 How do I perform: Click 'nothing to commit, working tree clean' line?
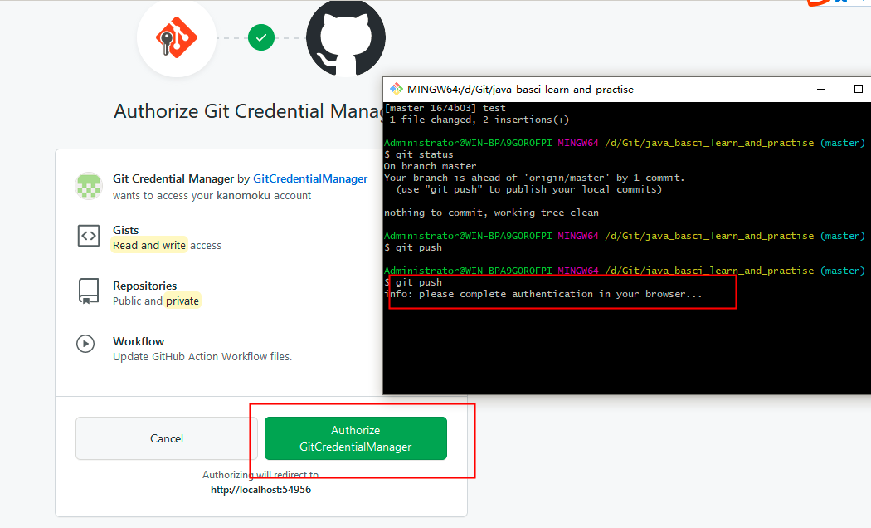click(x=492, y=213)
